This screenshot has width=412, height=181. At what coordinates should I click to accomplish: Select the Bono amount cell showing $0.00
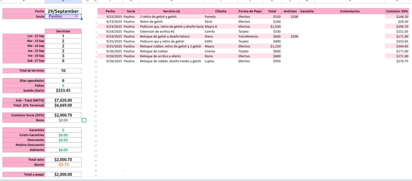tap(63, 120)
